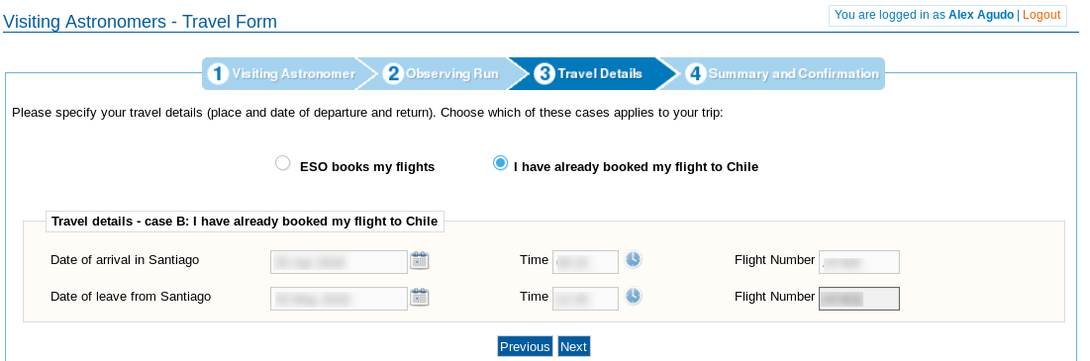Focus the arrival Flight Number field

click(x=859, y=262)
